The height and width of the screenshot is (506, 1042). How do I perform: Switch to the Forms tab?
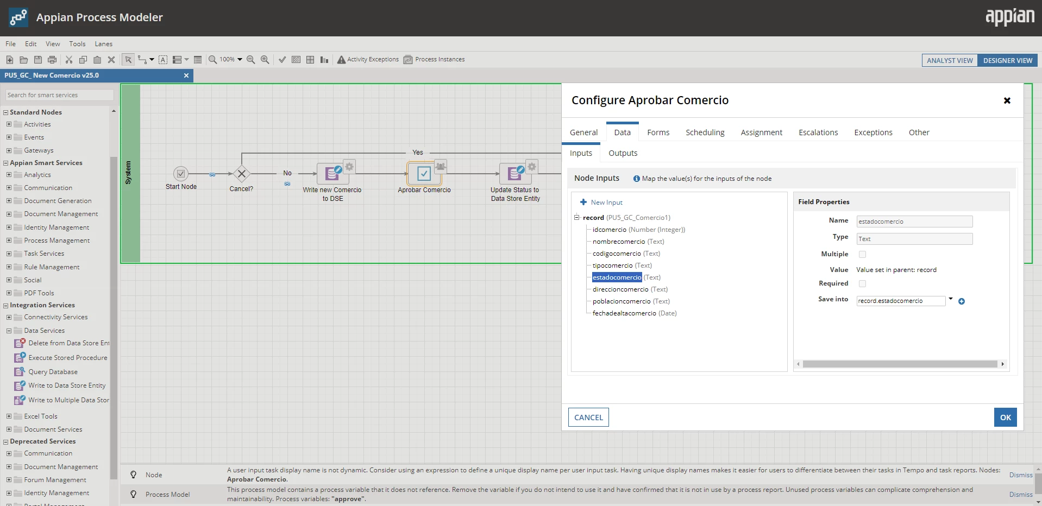[x=658, y=132]
